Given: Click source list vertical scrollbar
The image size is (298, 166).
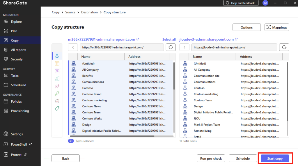Looking at the screenshot, I should pos(174,76).
